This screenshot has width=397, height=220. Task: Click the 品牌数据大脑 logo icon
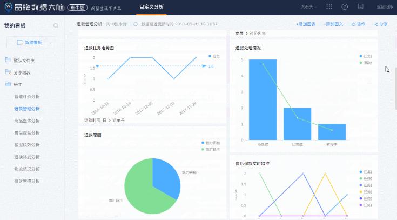pyautogui.click(x=8, y=7)
